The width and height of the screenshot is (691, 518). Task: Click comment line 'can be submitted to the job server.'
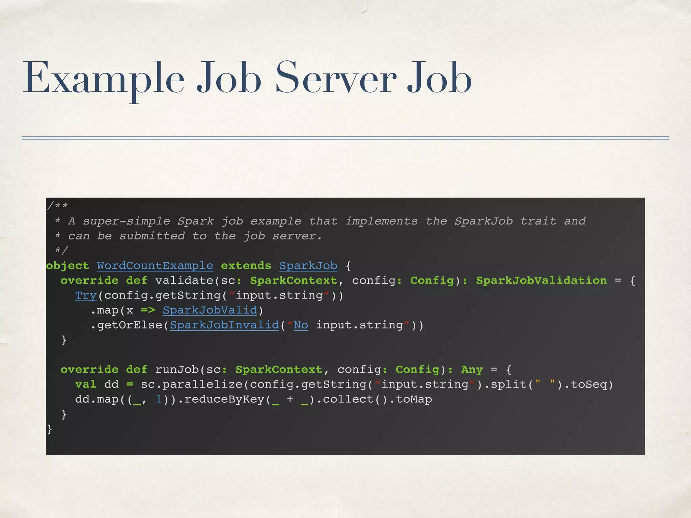[x=188, y=236]
